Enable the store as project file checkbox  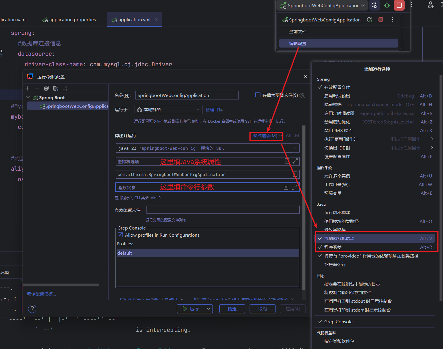(x=258, y=95)
